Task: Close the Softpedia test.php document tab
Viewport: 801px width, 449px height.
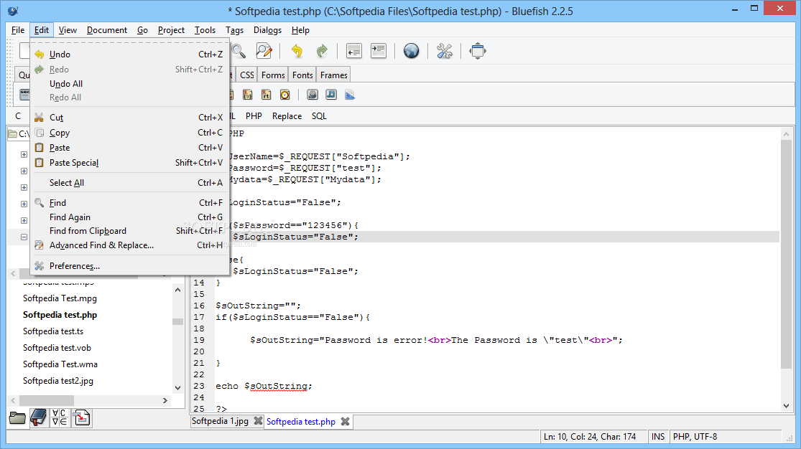Action: 346,422
